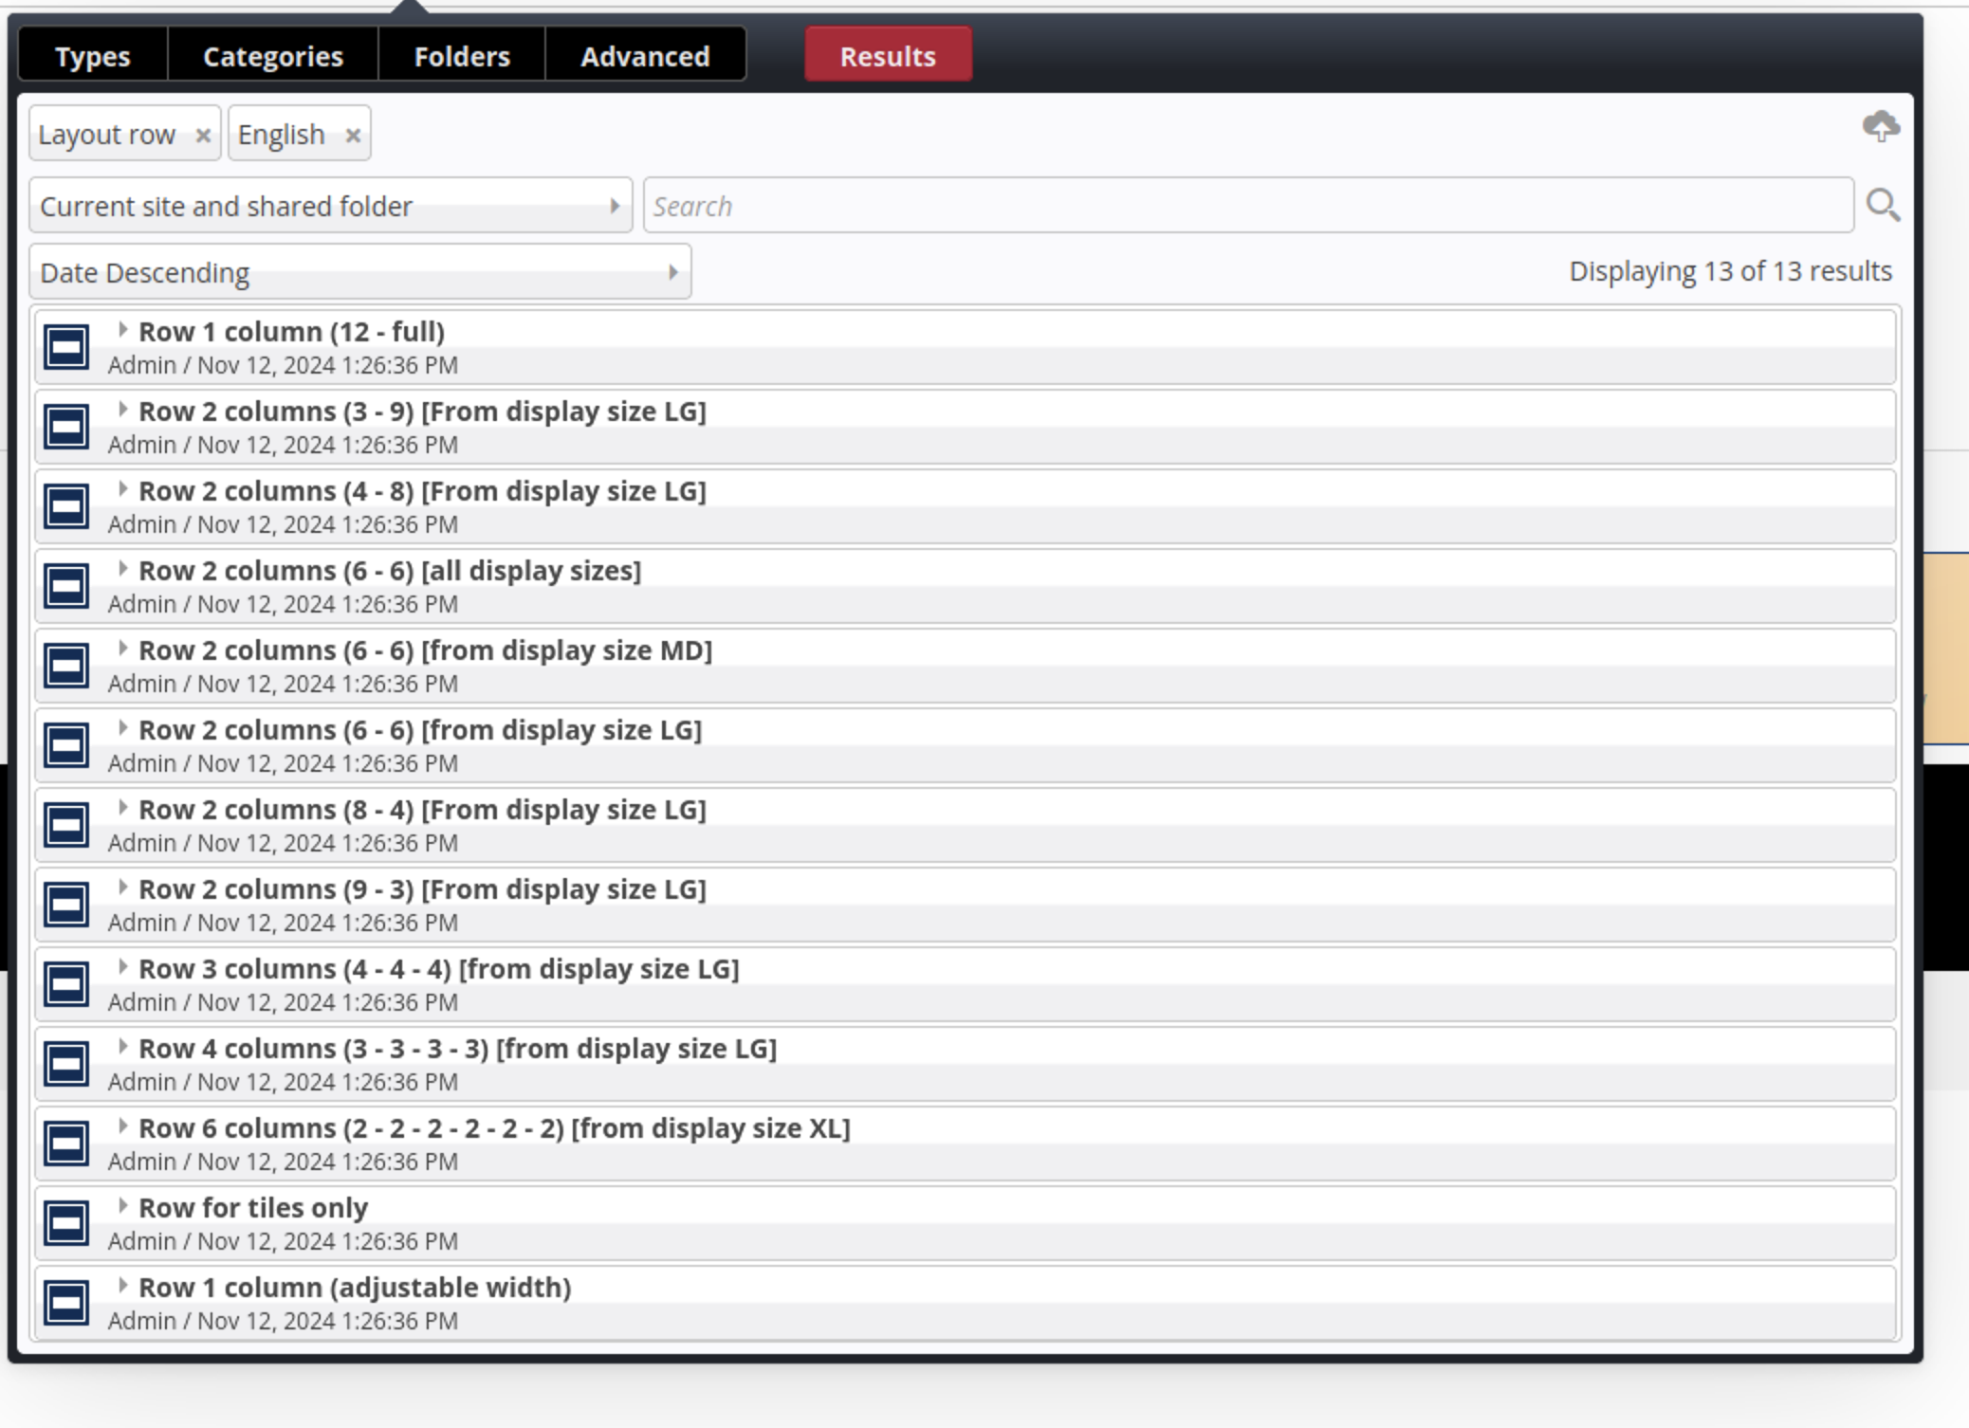This screenshot has width=1969, height=1428.
Task: Select the Row 1 column (12 - full) type icon
Action: pos(67,346)
